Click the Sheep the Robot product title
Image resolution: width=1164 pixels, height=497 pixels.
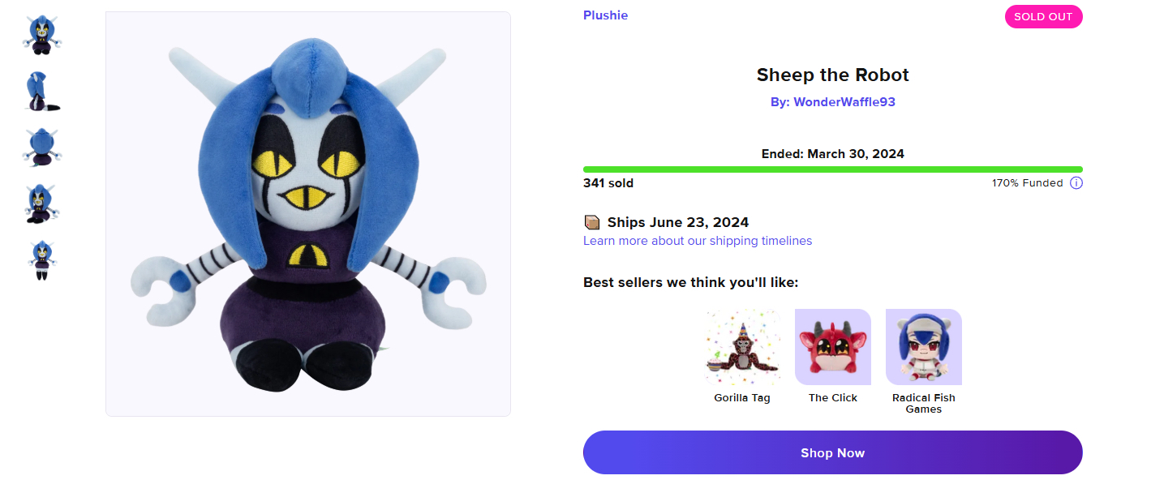(832, 75)
